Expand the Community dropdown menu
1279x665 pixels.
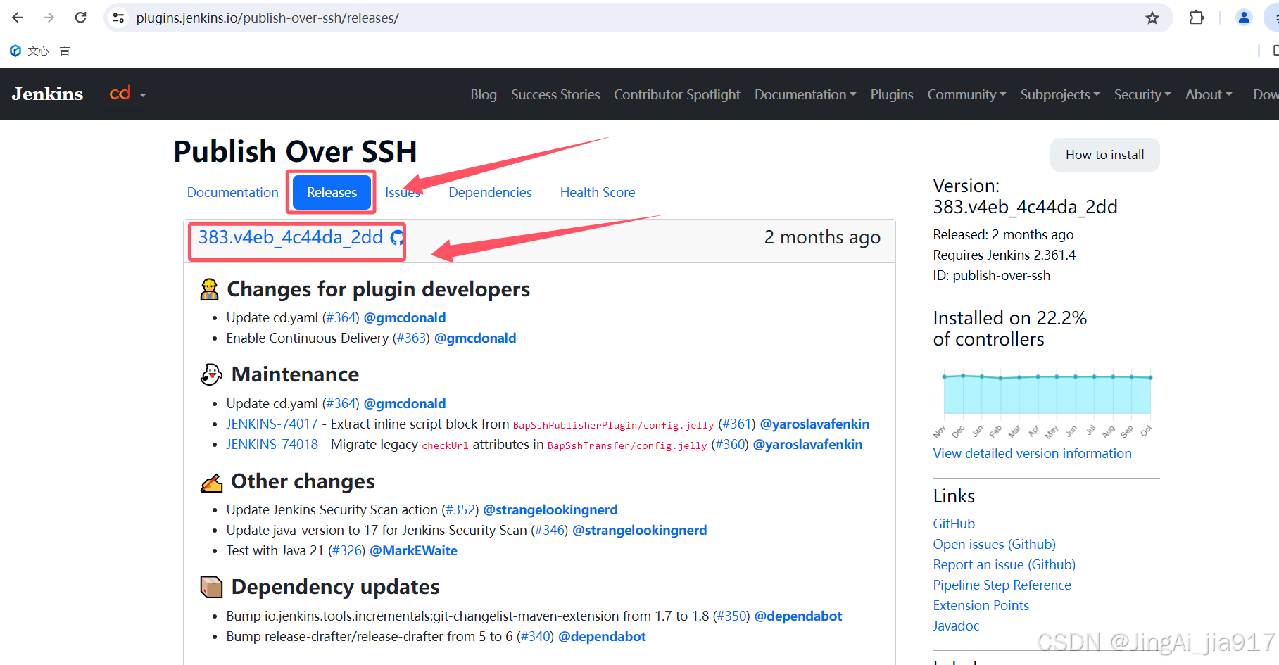pyautogui.click(x=966, y=94)
